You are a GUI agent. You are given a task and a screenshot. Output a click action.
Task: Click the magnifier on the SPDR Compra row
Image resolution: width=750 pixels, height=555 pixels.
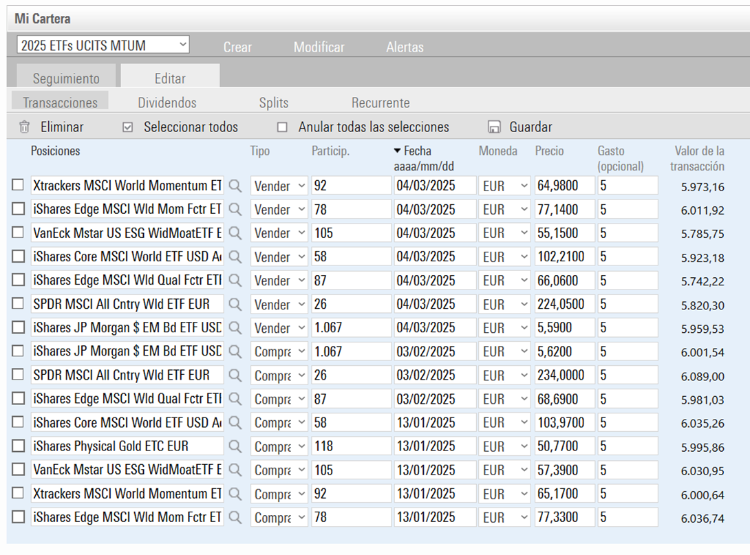(x=235, y=376)
